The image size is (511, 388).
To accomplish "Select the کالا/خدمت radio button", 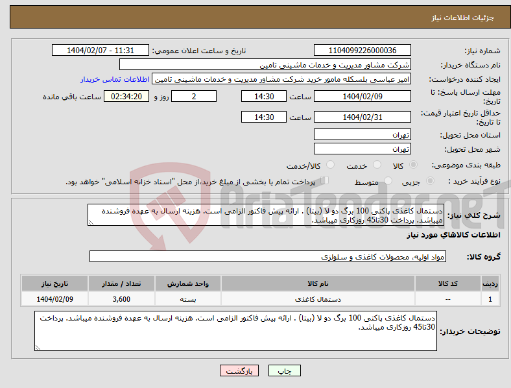I will tap(331, 165).
